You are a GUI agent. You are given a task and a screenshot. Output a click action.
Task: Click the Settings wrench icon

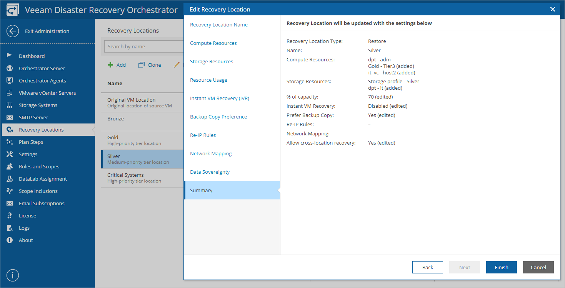(x=10, y=154)
